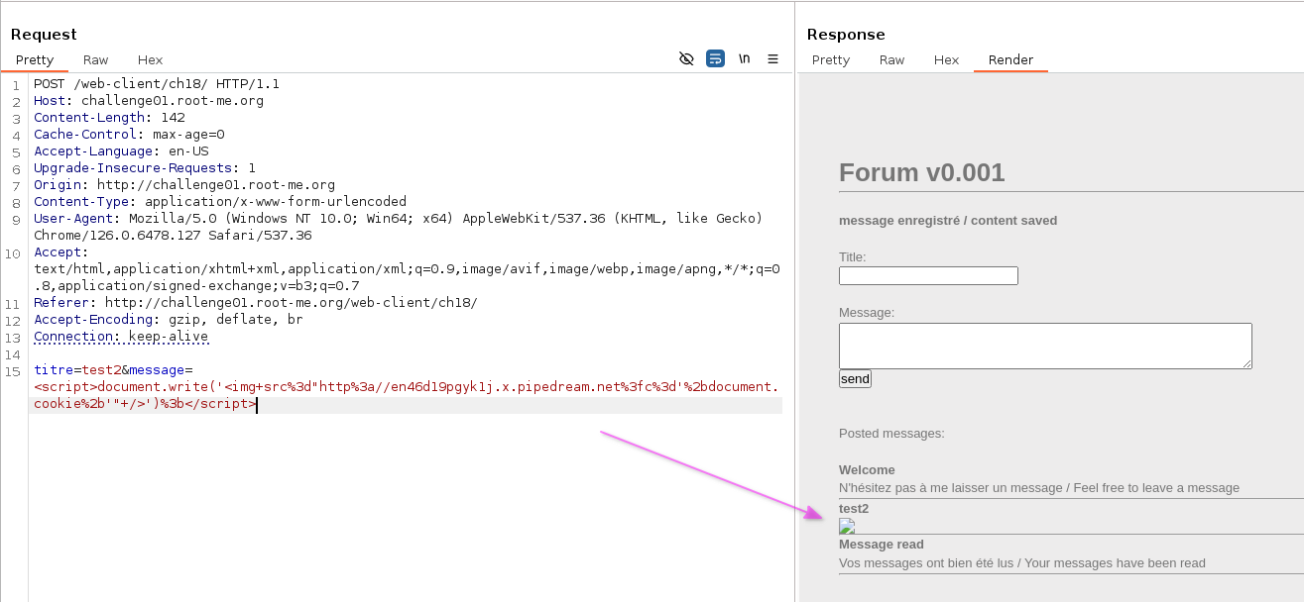
Task: Click the test2 message title
Action: tap(854, 509)
